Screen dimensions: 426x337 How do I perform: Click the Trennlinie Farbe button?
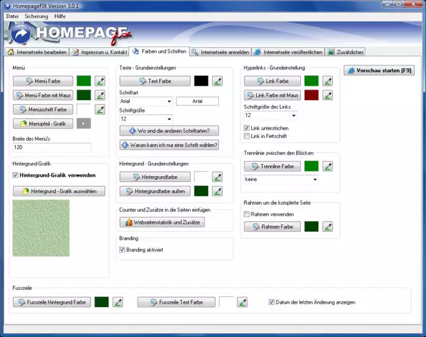[x=272, y=166]
